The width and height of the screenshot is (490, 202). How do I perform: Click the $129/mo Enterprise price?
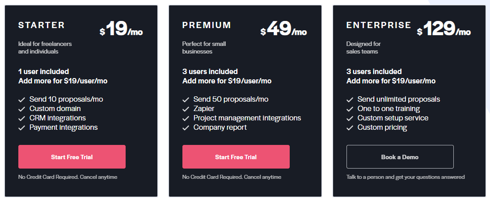pos(444,29)
